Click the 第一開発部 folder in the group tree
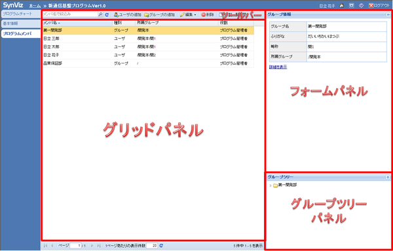The height and width of the screenshot is (251, 393). coord(285,186)
